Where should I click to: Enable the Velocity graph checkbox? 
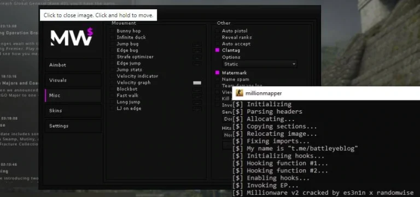coord(112,82)
